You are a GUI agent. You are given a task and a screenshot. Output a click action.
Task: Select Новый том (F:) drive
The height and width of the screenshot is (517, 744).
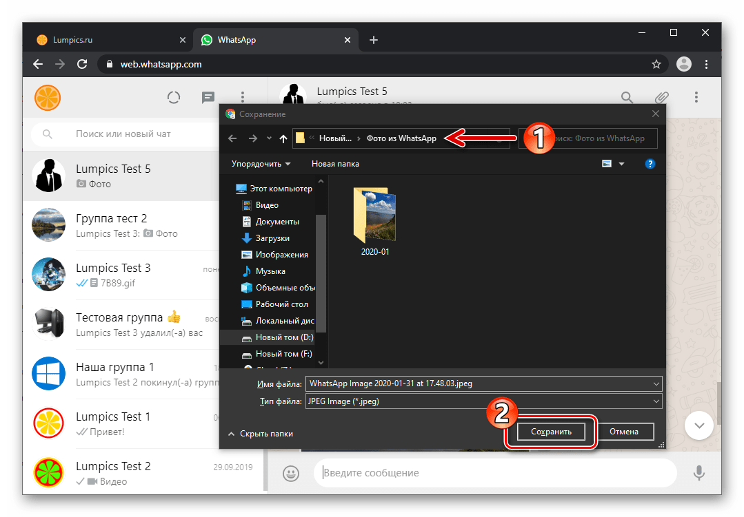click(x=277, y=354)
